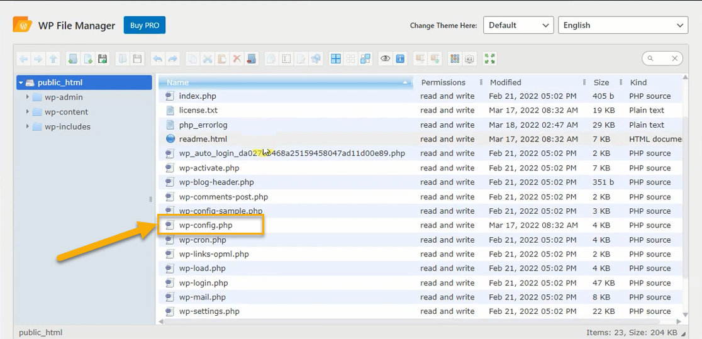Select the wp-admin folder in tree
Image resolution: width=702 pixels, height=339 pixels.
click(64, 97)
